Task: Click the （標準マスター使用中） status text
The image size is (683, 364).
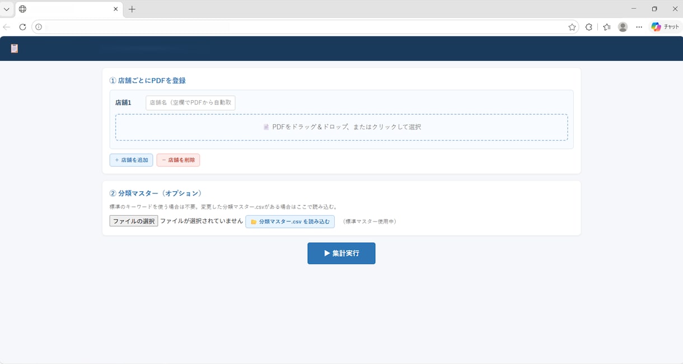Action: (x=369, y=221)
